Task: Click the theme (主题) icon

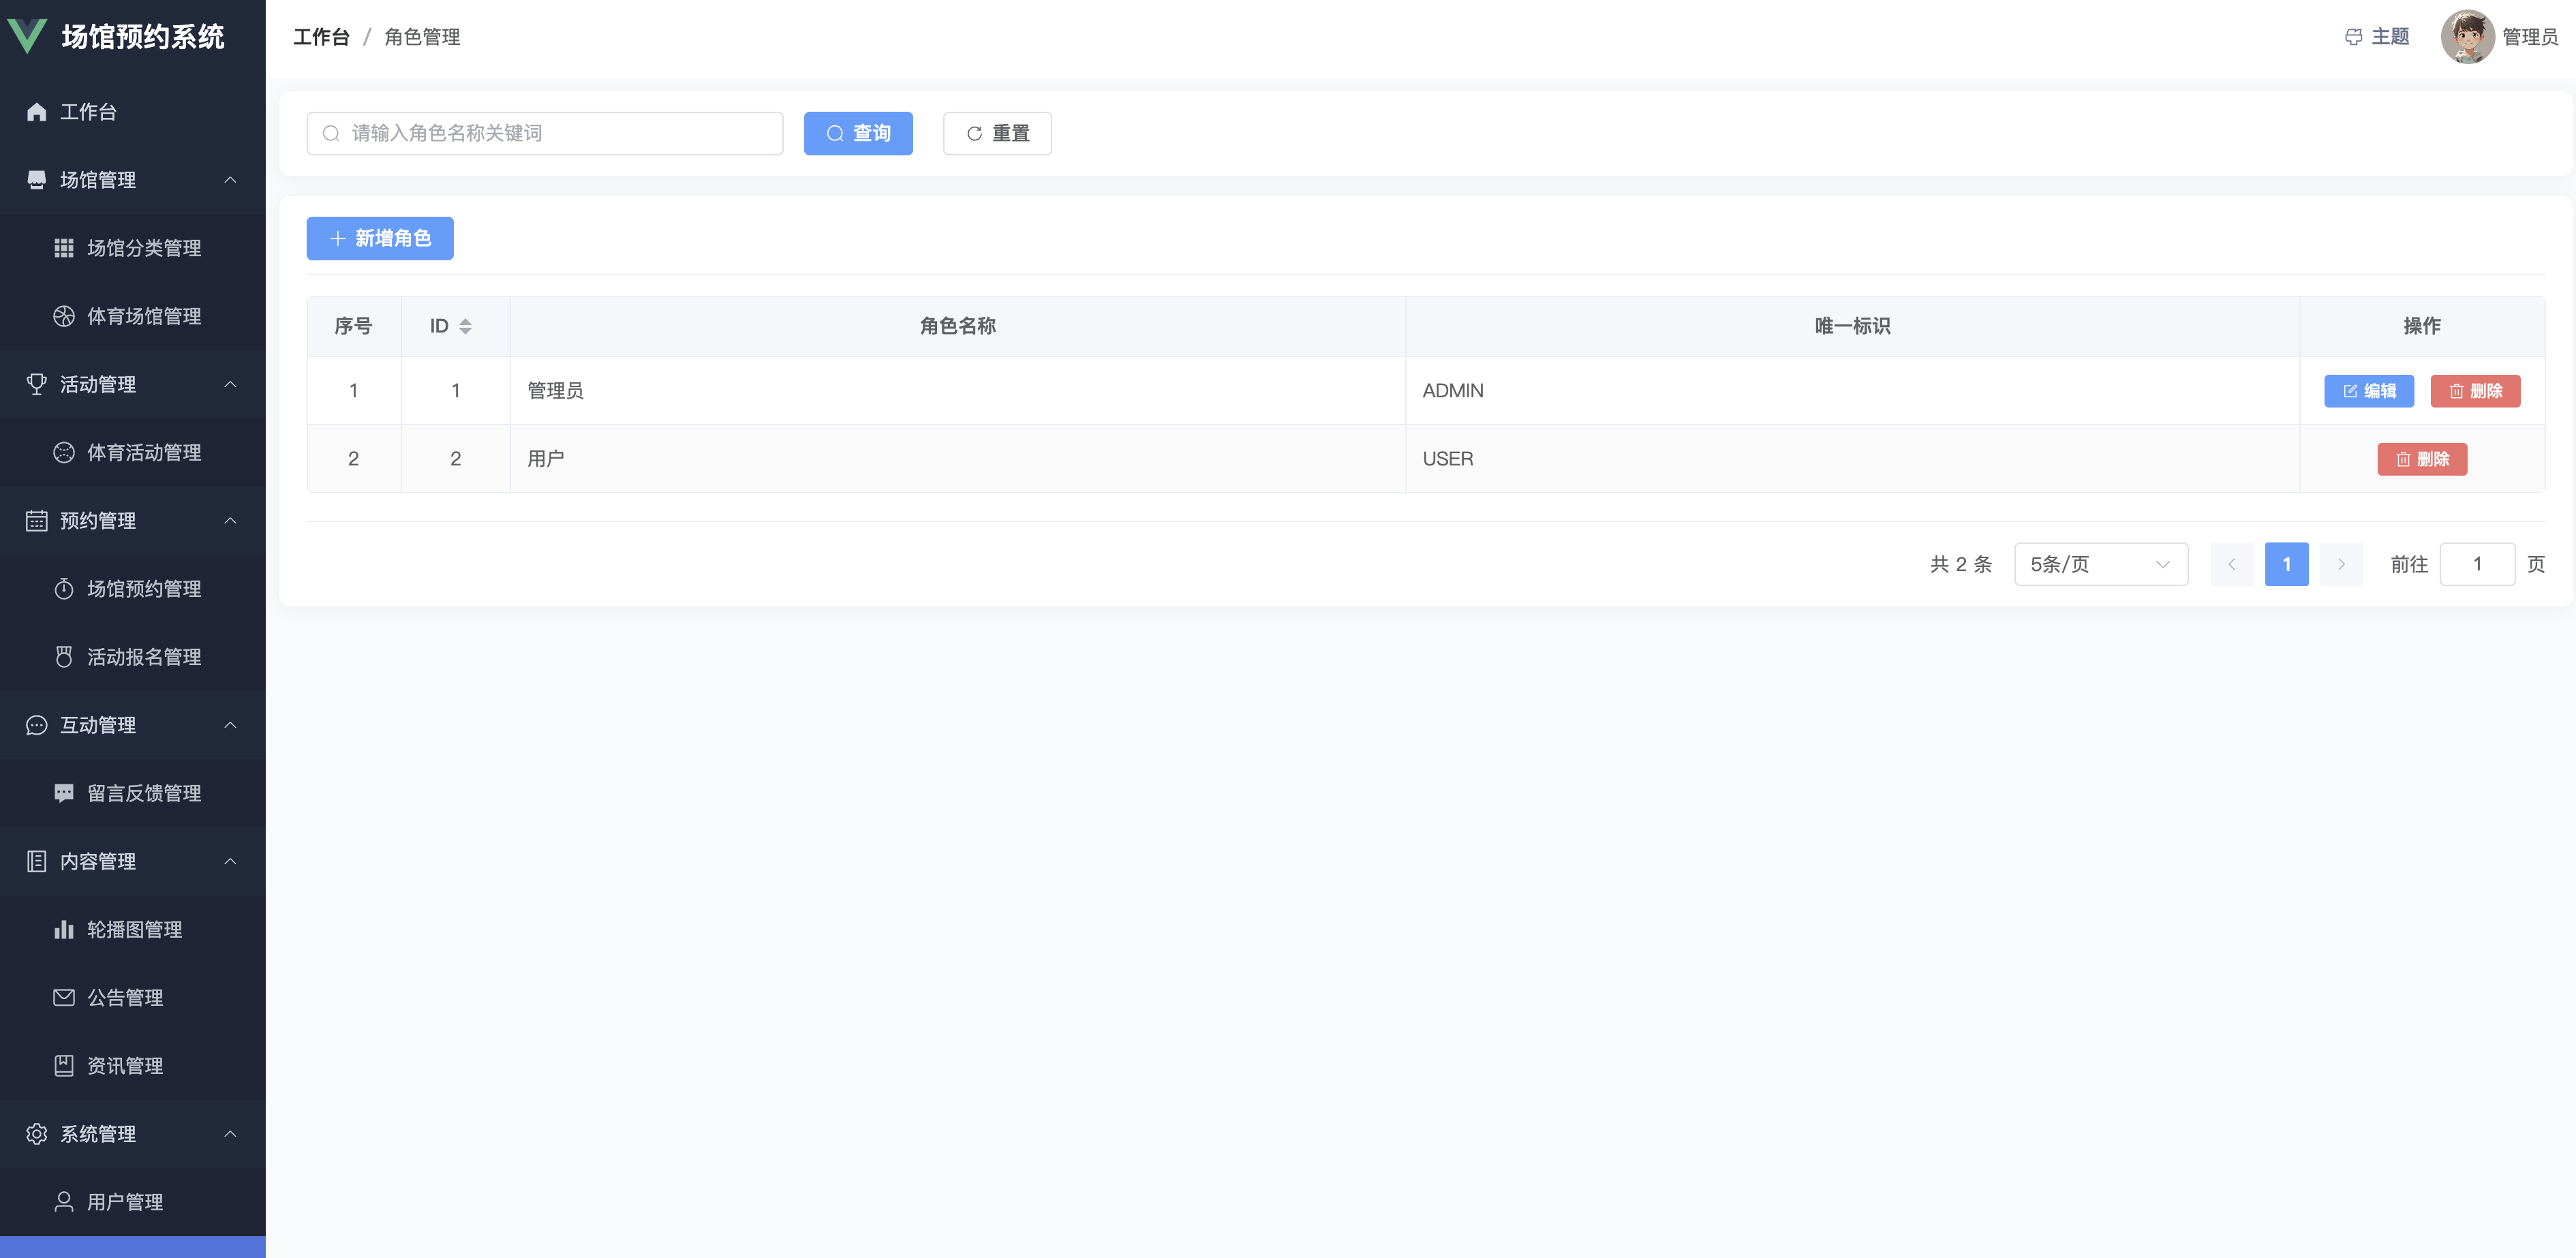Action: pos(2353,37)
